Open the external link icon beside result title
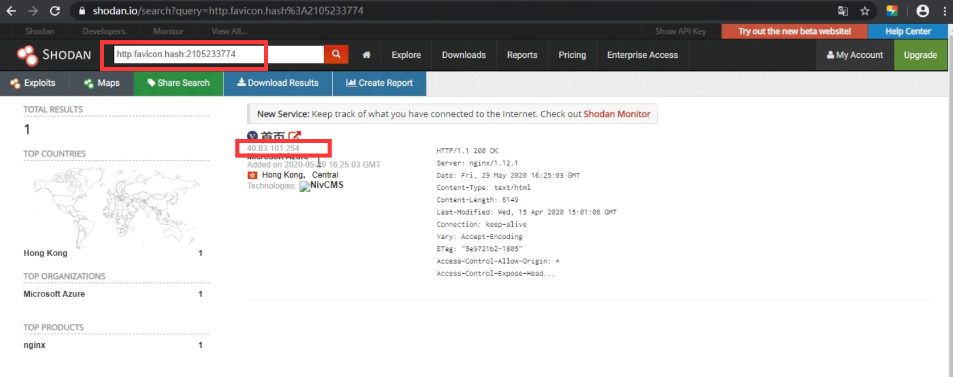 294,136
